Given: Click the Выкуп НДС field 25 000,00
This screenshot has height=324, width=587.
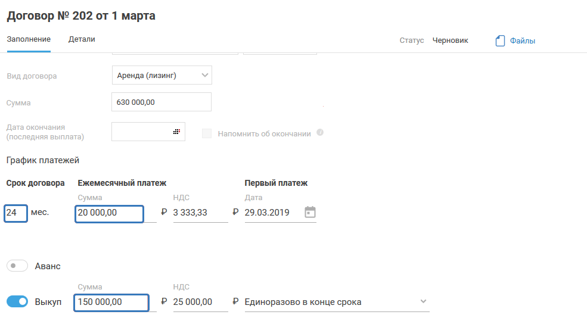Looking at the screenshot, I should point(200,303).
